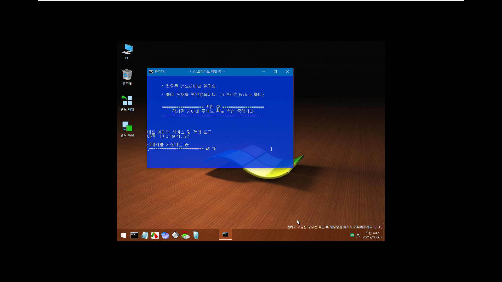Open the PC desktop icon
502x282 pixels.
[127, 51]
